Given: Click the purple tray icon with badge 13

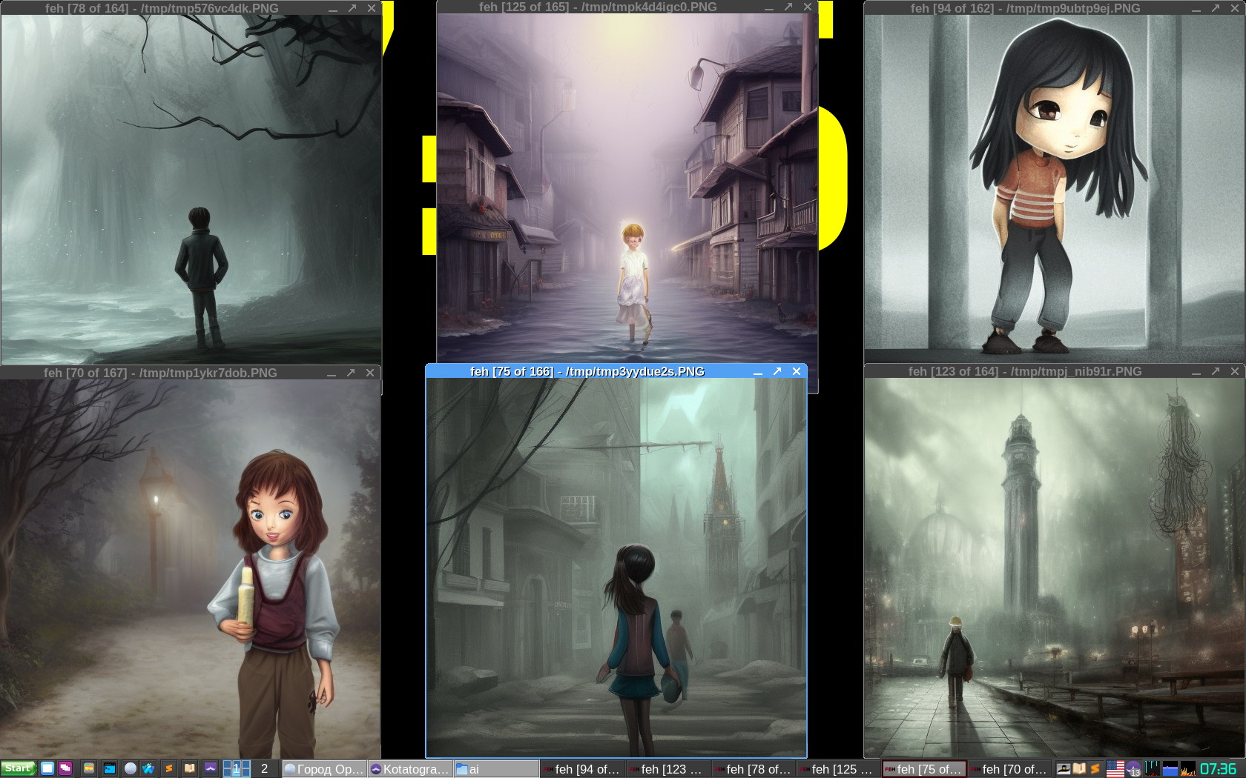Looking at the screenshot, I should click(x=1133, y=769).
